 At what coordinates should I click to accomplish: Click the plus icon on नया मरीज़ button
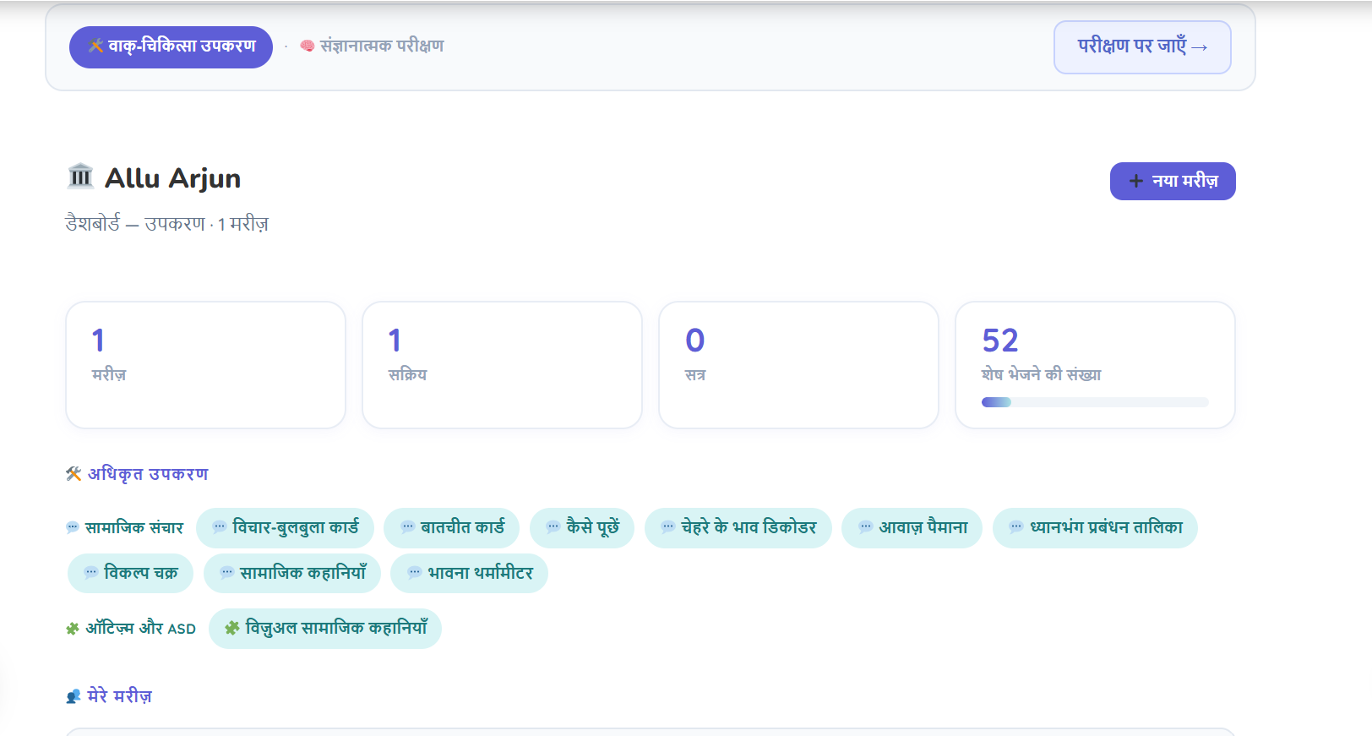pos(1136,181)
